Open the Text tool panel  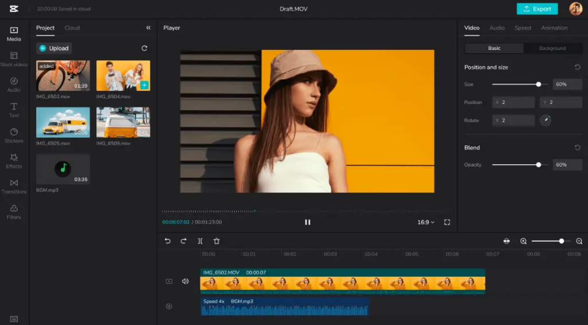coord(14,110)
